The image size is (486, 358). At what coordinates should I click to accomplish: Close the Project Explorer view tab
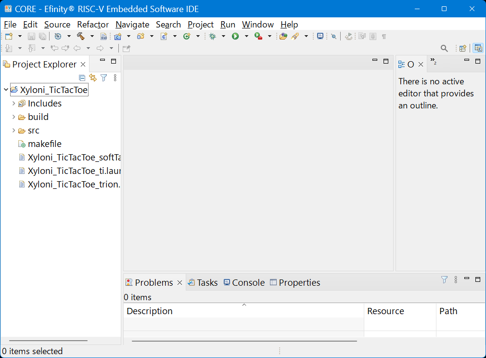(83, 65)
